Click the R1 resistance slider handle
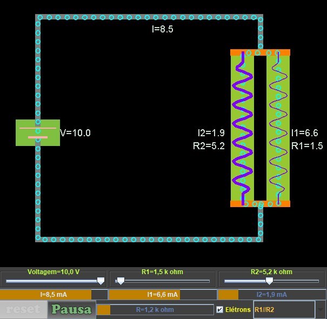 121,281
